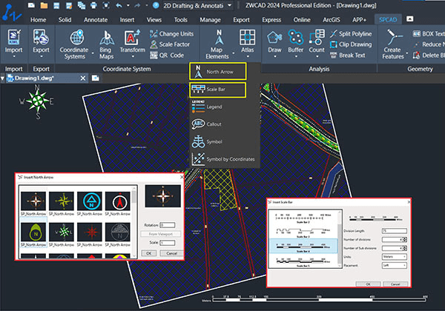
Task: Expand Create Features dropdown arrow
Action: click(x=406, y=53)
